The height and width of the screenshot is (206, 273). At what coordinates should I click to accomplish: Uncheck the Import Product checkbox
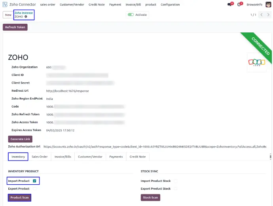[x=34, y=181]
